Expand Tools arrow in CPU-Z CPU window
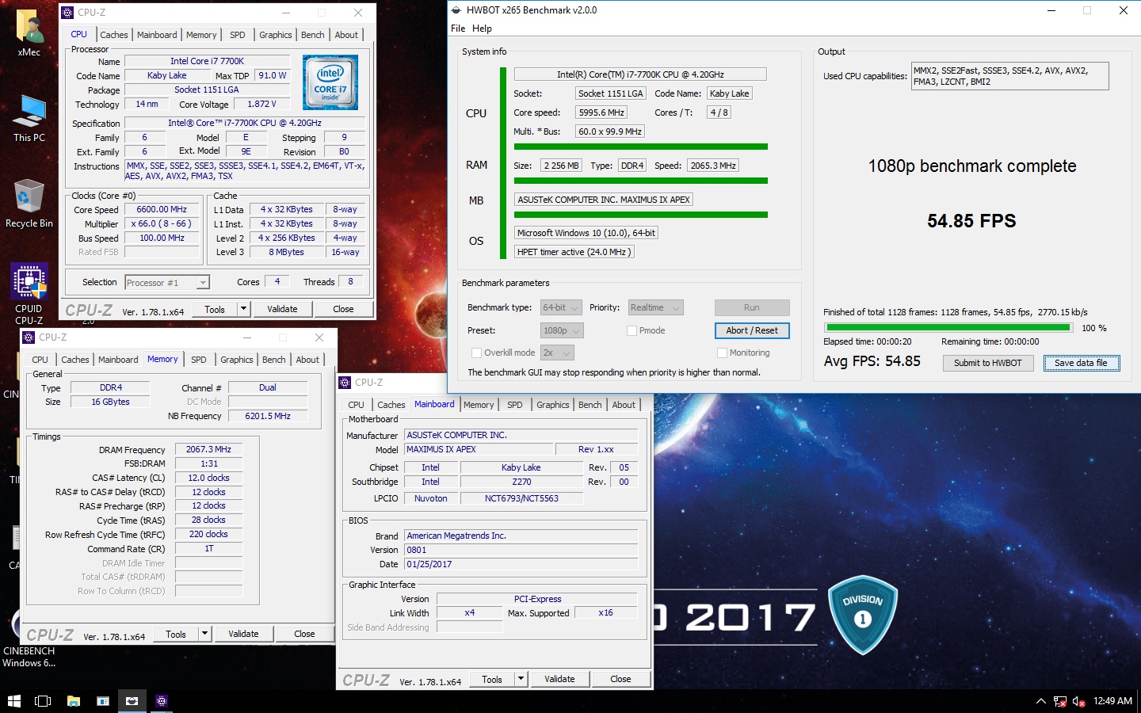This screenshot has height=713, width=1141. click(244, 309)
